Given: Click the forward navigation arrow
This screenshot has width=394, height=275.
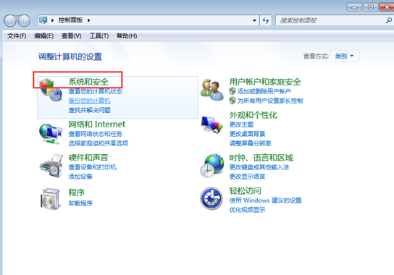Looking at the screenshot, I should tap(24, 20).
